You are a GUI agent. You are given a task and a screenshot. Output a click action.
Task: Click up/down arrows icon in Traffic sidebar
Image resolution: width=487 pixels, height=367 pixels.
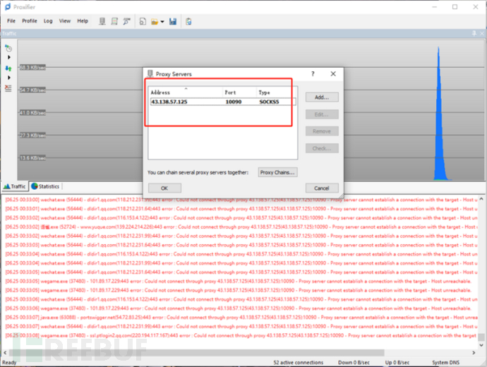8,68
